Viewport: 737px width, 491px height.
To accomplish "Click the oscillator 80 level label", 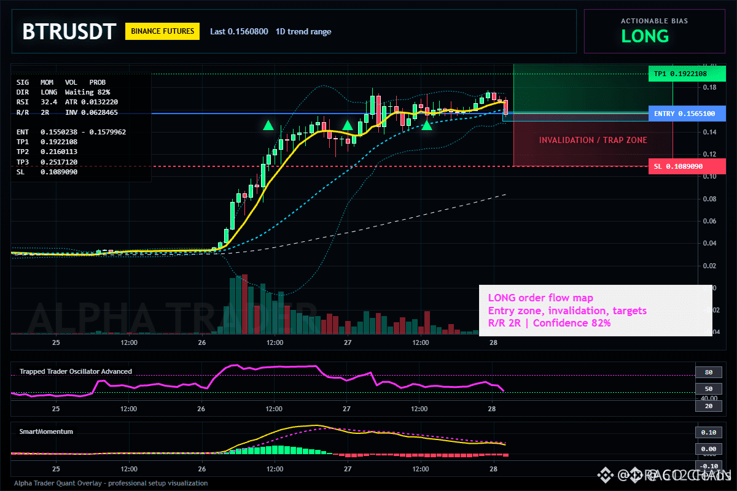I will pyautogui.click(x=708, y=373).
